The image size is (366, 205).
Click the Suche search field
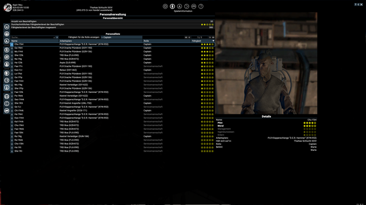click(x=33, y=37)
